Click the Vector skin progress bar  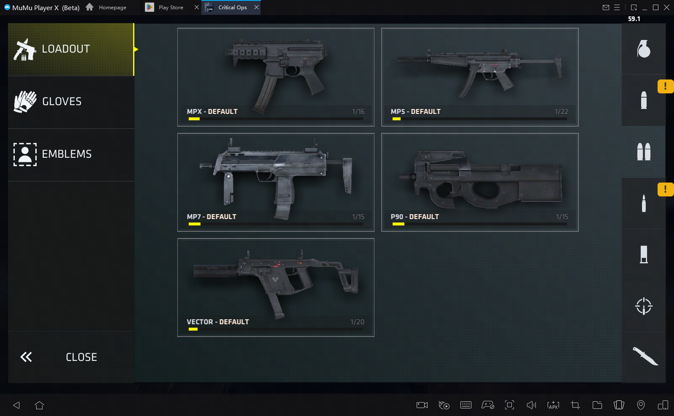point(276,329)
